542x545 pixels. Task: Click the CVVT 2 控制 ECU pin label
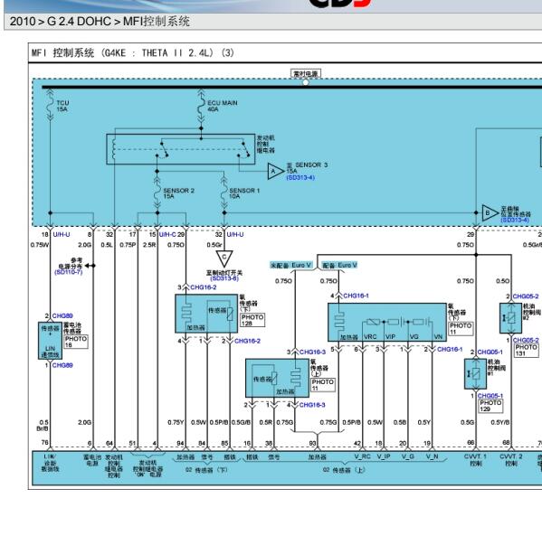[x=510, y=460]
